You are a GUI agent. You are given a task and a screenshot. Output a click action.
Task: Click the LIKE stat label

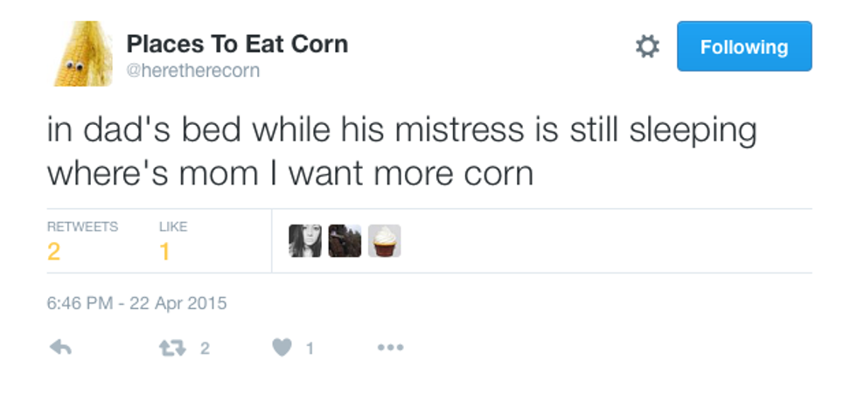tap(173, 226)
